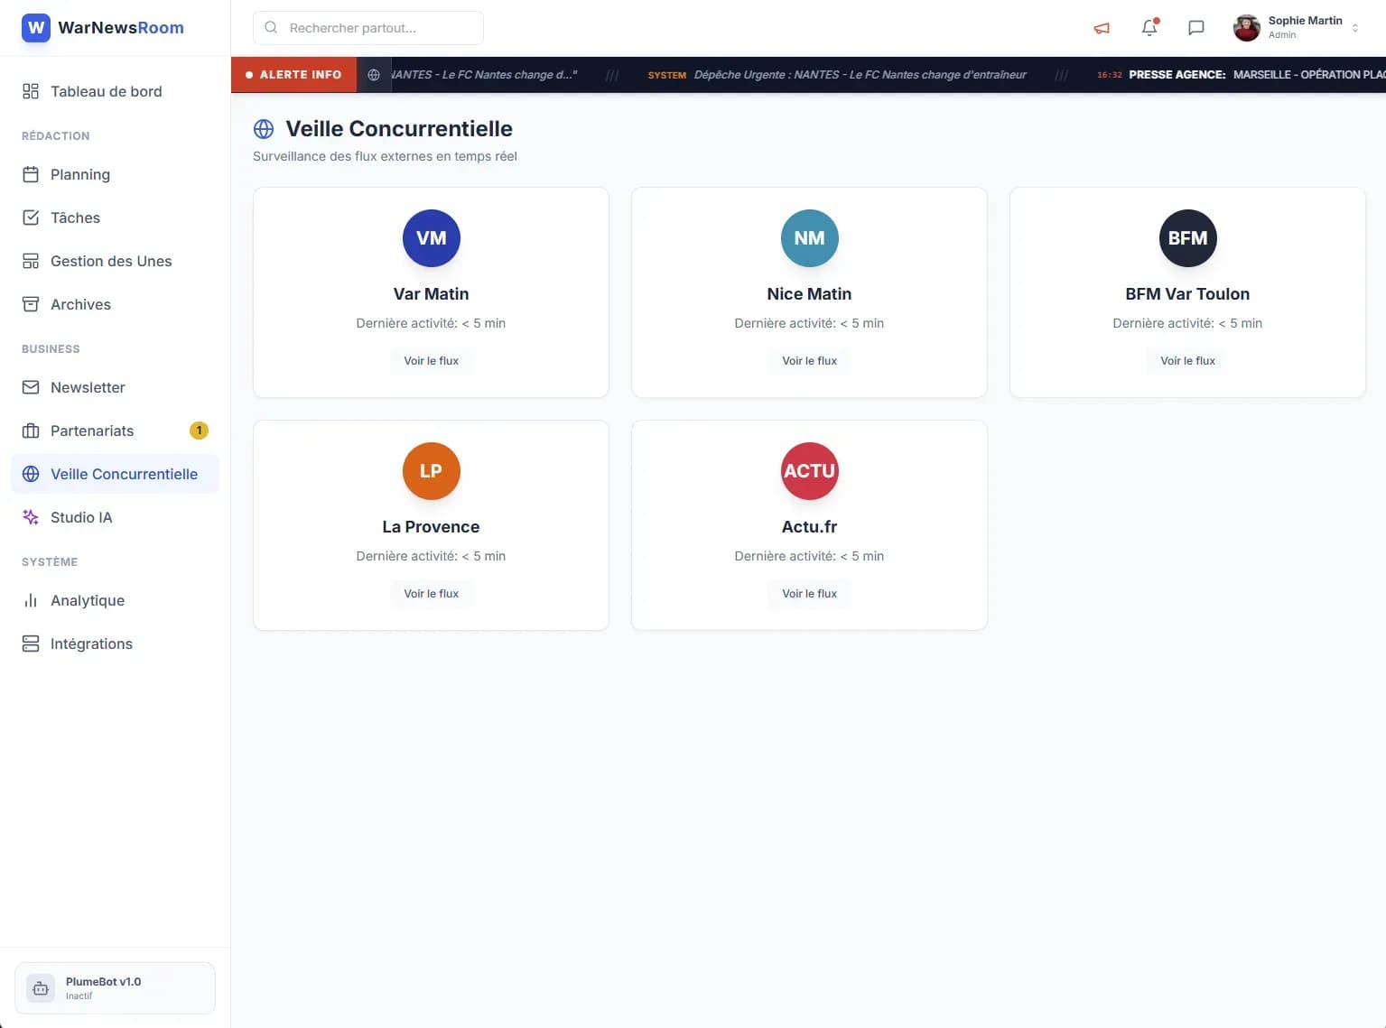Open the Archives page
Viewport: 1386px width, 1028px height.
pyautogui.click(x=115, y=304)
